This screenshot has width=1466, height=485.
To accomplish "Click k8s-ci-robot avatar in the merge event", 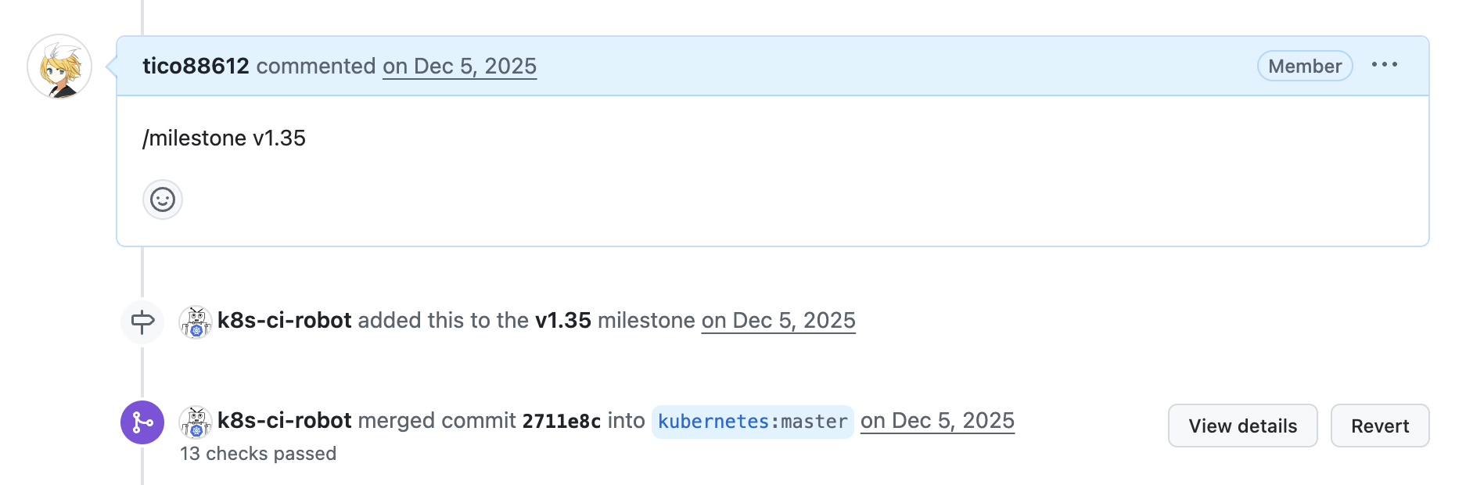I will point(196,422).
